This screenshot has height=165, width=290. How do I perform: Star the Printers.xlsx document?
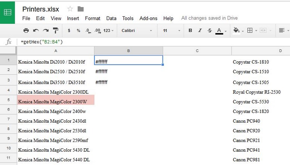click(x=70, y=9)
